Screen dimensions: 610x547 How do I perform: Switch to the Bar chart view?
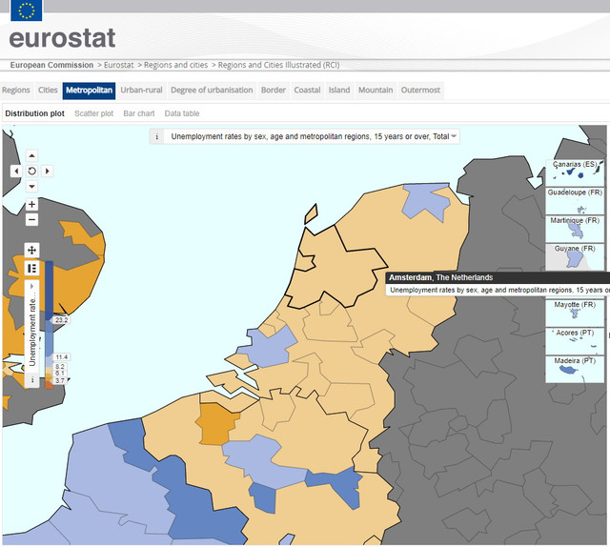tap(139, 113)
